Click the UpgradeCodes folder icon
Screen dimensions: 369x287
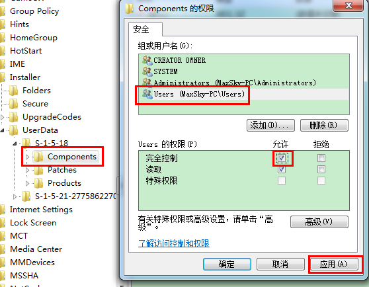(13, 117)
